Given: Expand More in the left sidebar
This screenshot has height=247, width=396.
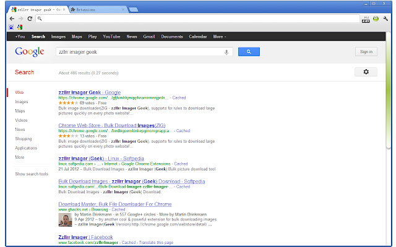Looking at the screenshot, I should coord(20,157).
